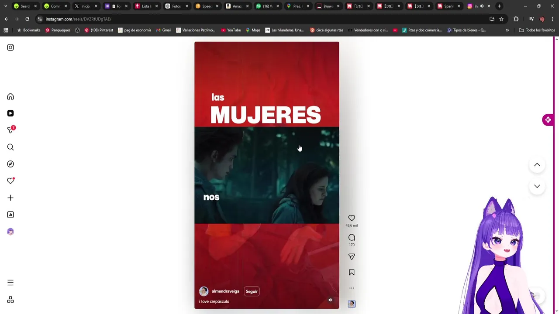This screenshot has width=559, height=314.
Task: Open the Dashboard chart icon in sidebar
Action: [10, 215]
